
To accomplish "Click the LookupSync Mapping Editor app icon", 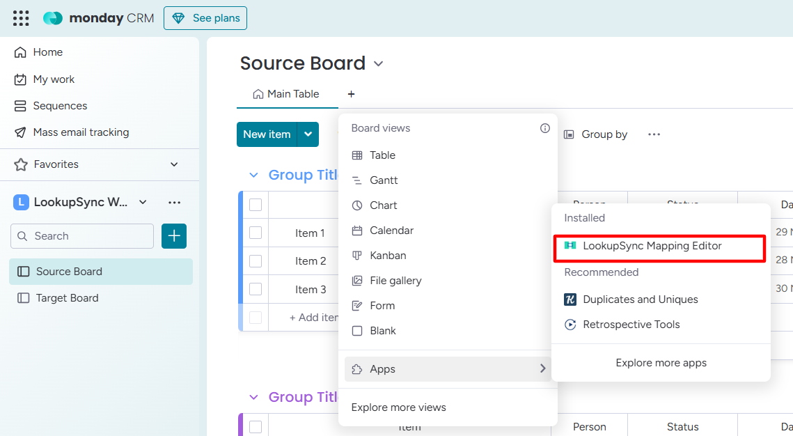I will (570, 245).
